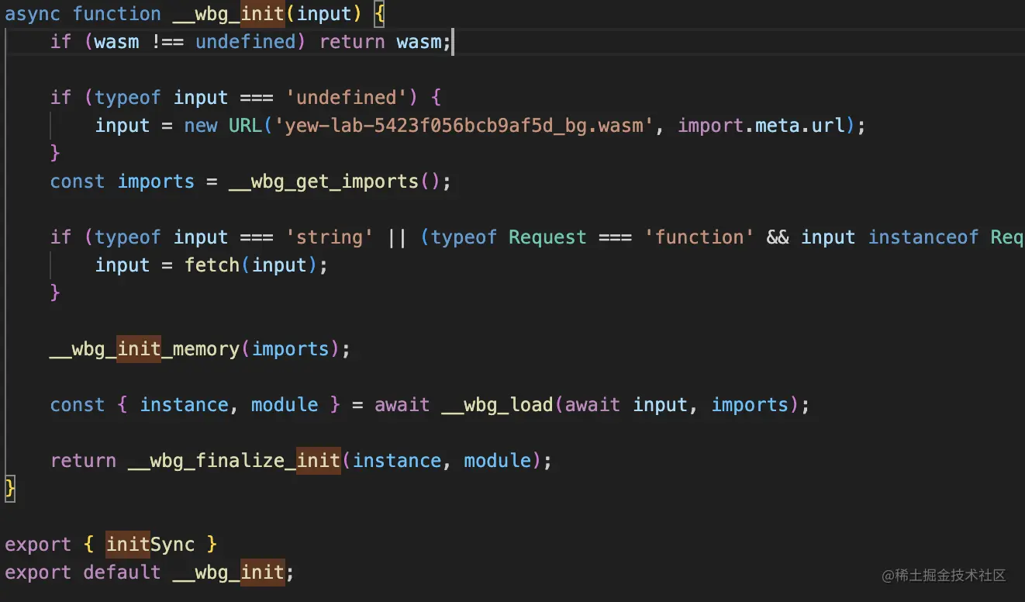The height and width of the screenshot is (602, 1025).
Task: Select the 'yew-lab-5423f056bcb9af5d_bg.wasm' string
Action: pyautogui.click(x=464, y=126)
